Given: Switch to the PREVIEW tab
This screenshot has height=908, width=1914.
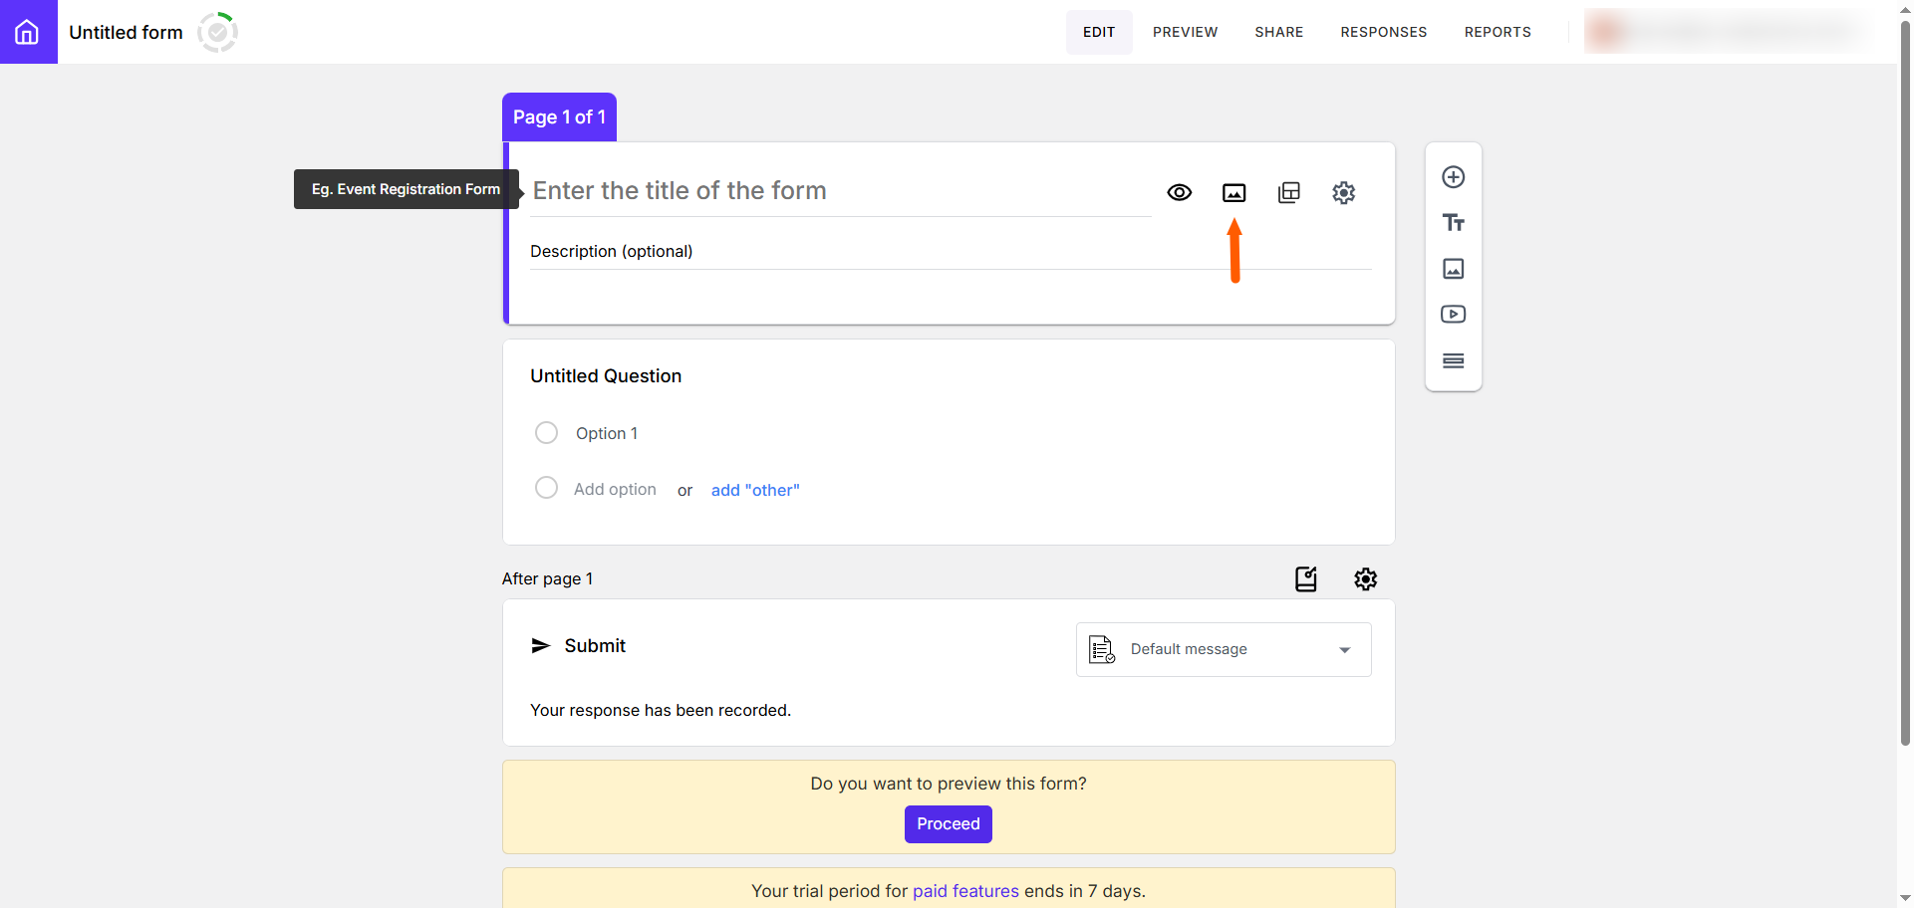Looking at the screenshot, I should pos(1185,32).
